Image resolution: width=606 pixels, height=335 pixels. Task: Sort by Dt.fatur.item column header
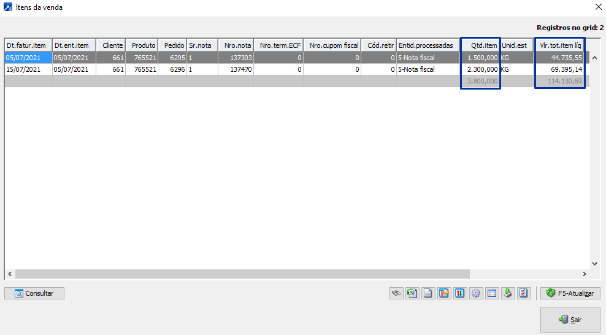(28, 45)
